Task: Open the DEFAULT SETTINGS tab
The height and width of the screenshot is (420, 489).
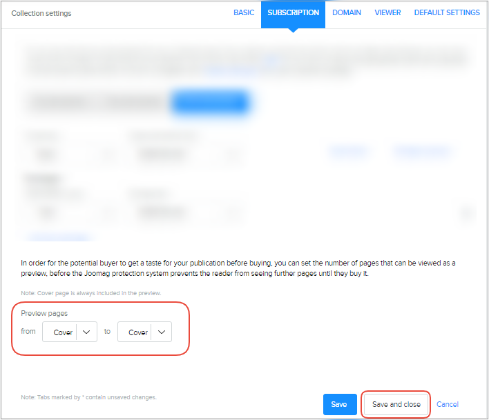Action: (447, 12)
